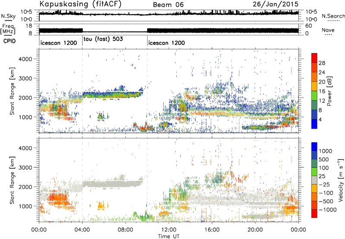The height and width of the screenshot is (239, 345).
Task: Select the yellow segment of the Power colorbar
Action: coord(314,86)
